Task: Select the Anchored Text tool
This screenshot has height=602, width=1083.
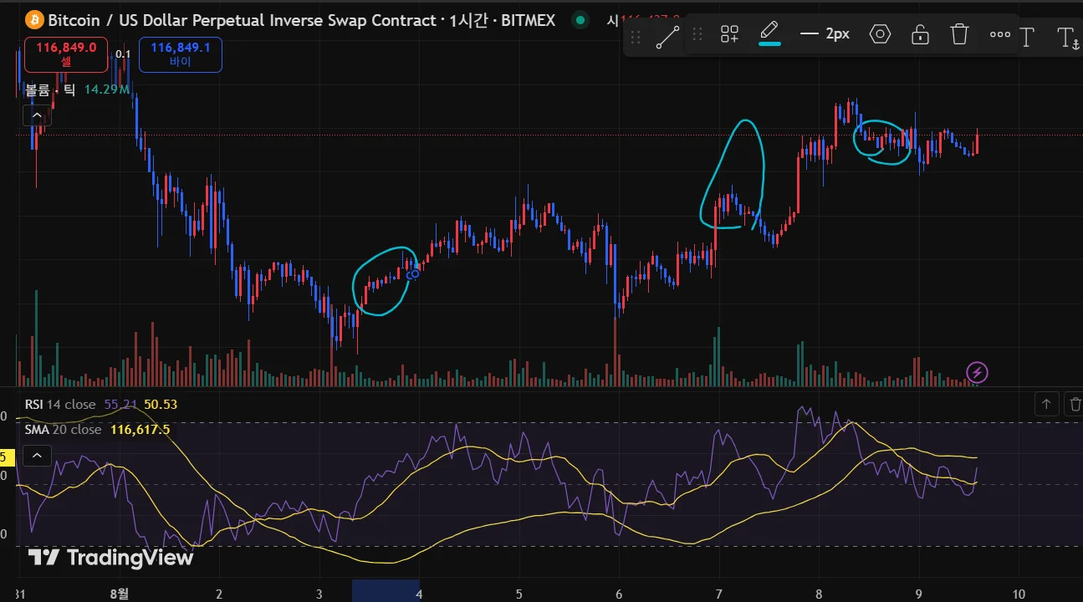Action: click(x=1068, y=37)
